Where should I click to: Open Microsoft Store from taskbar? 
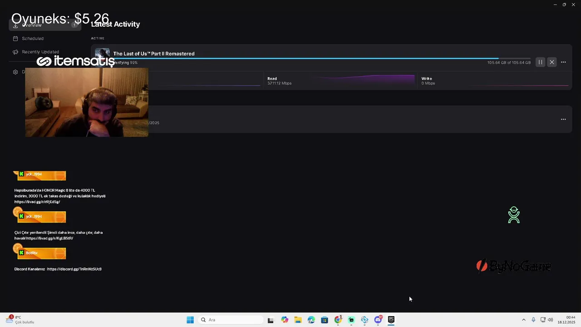pos(325,320)
